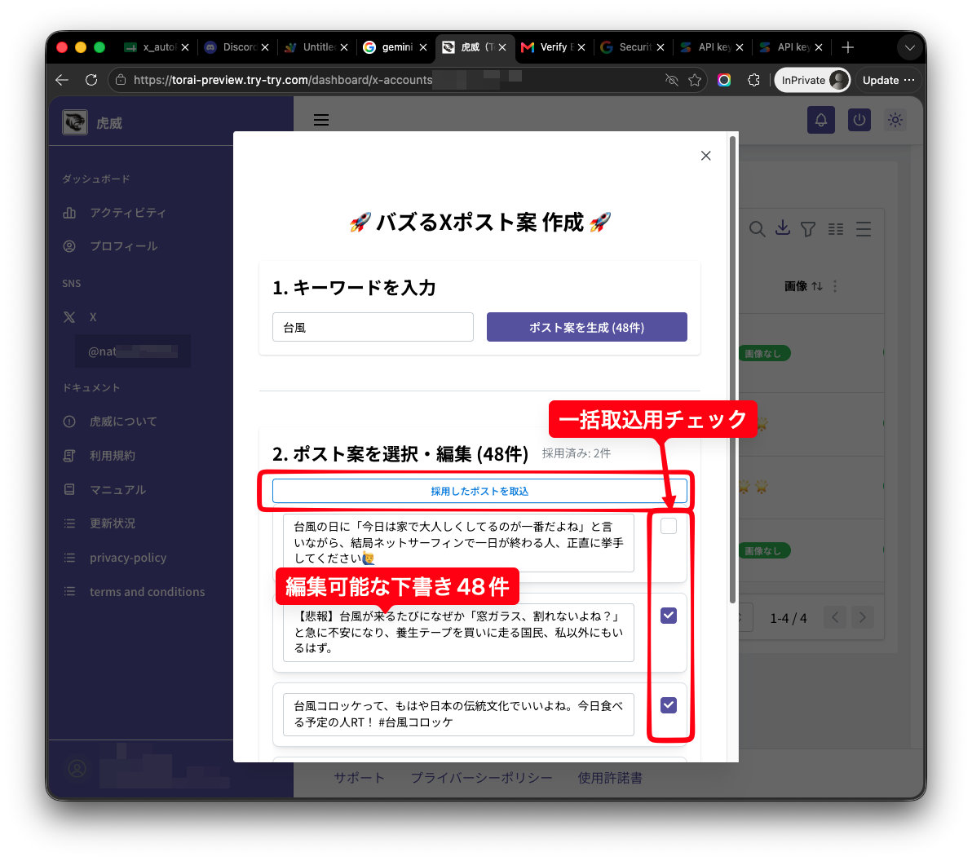Click 採用したポストを取込 button

pyautogui.click(x=479, y=491)
